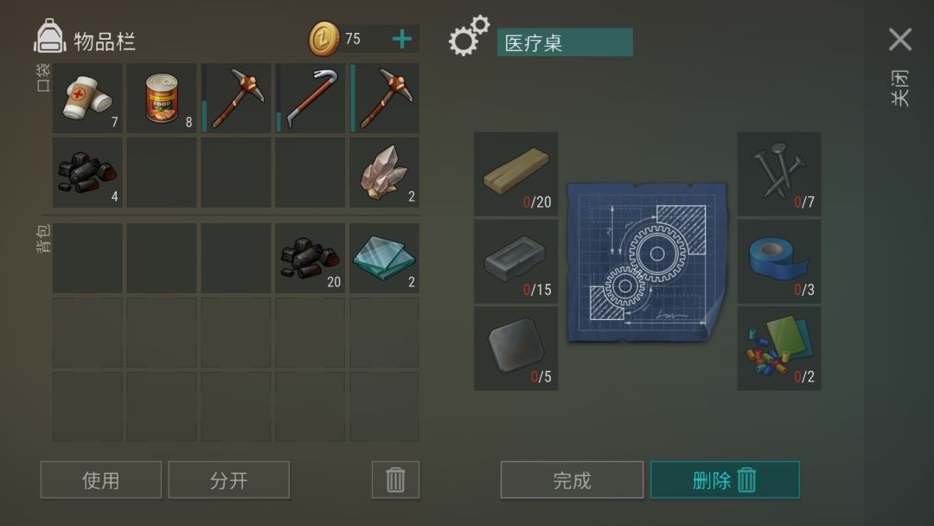The image size is (934, 526).
Task: Select the canned food item
Action: 162,99
